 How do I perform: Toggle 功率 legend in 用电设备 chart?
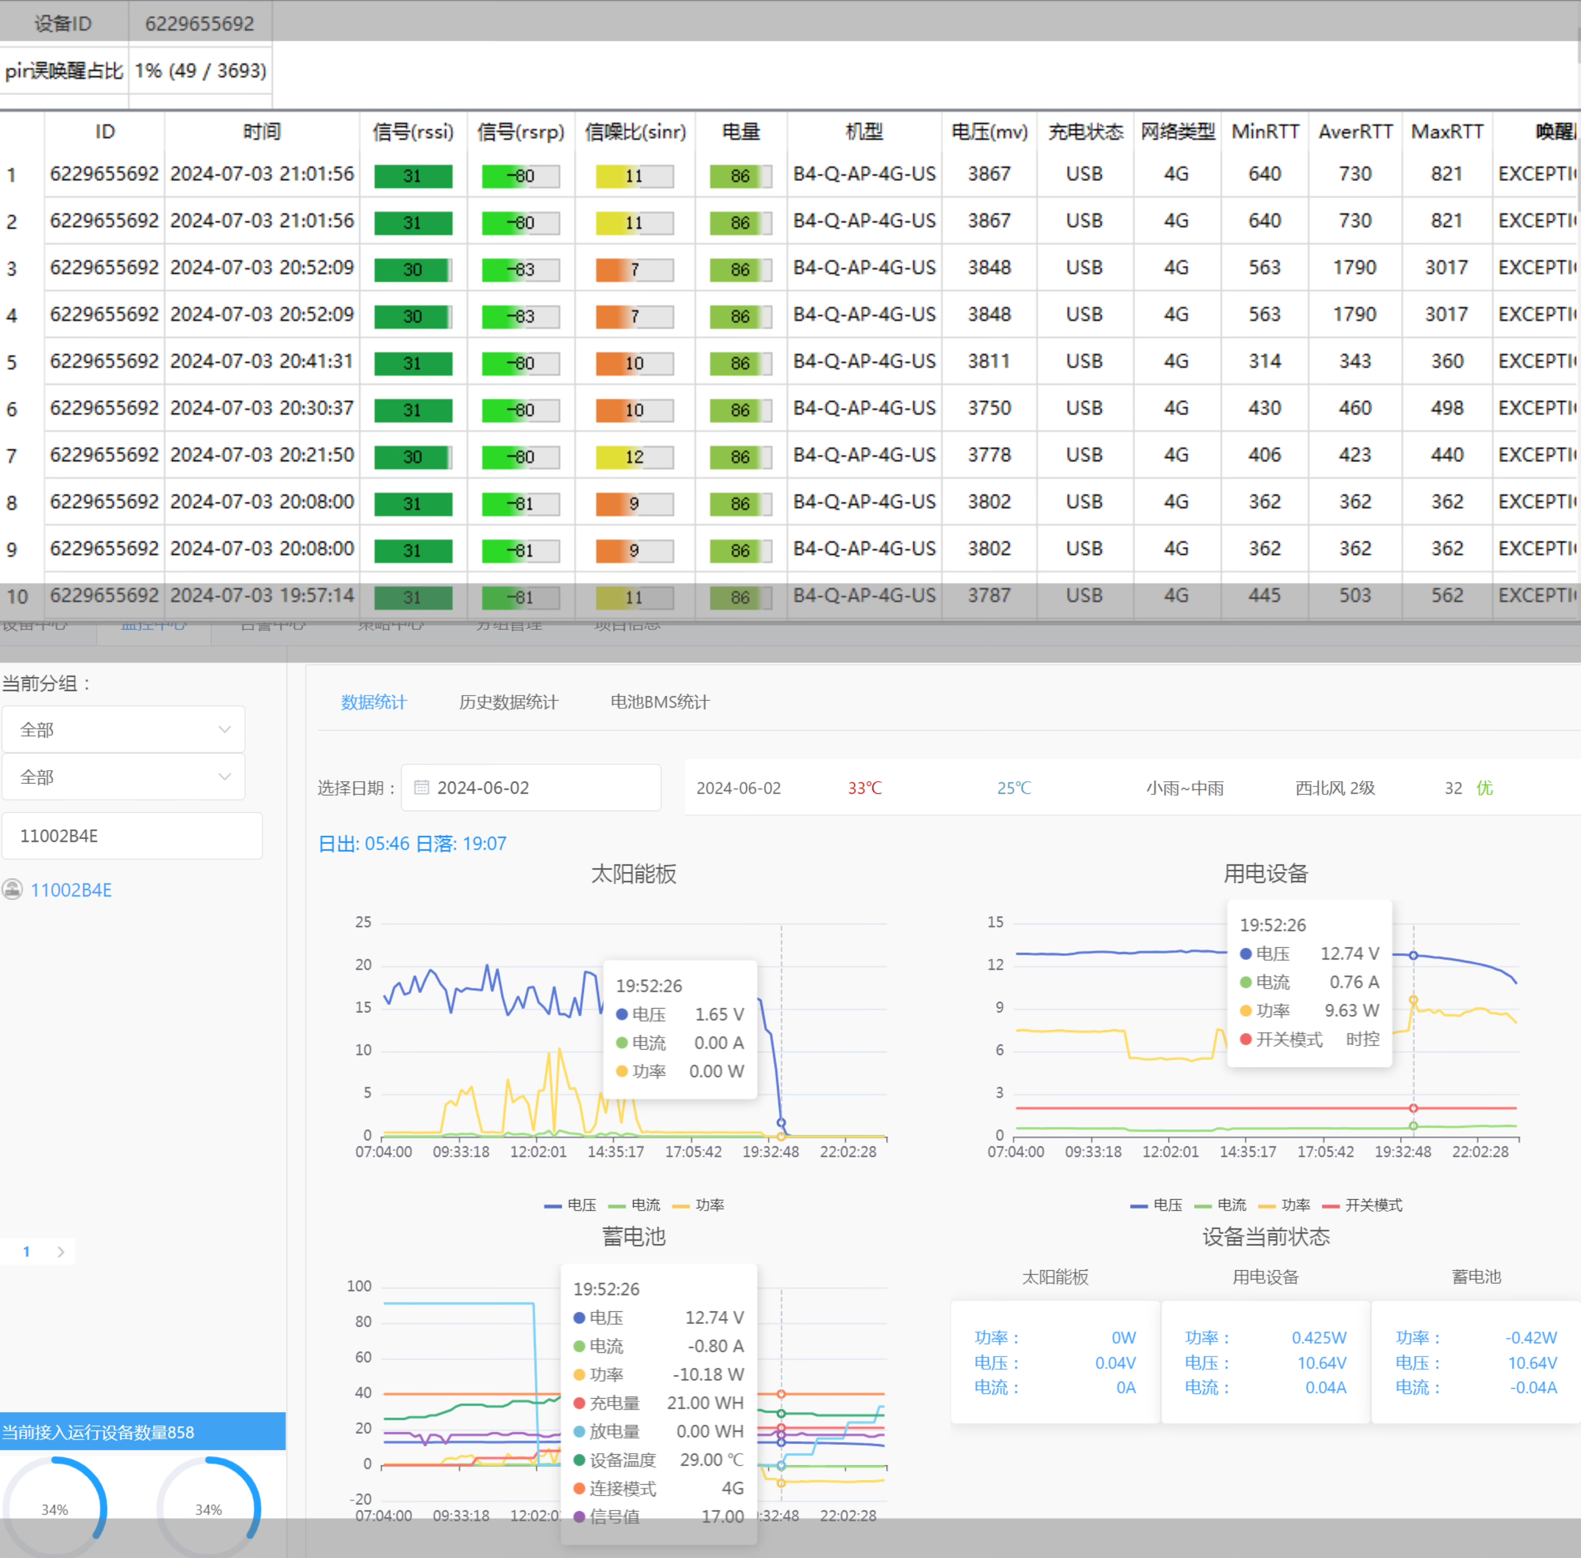(x=1284, y=1205)
